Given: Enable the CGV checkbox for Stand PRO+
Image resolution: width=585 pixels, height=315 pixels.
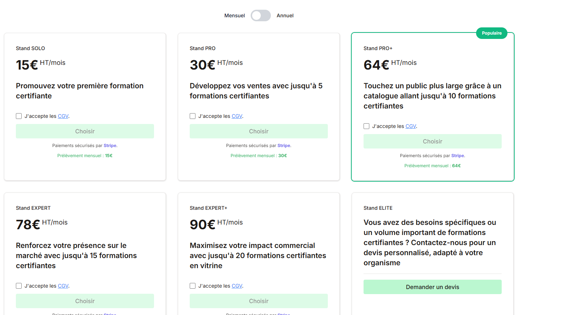Looking at the screenshot, I should pyautogui.click(x=366, y=126).
